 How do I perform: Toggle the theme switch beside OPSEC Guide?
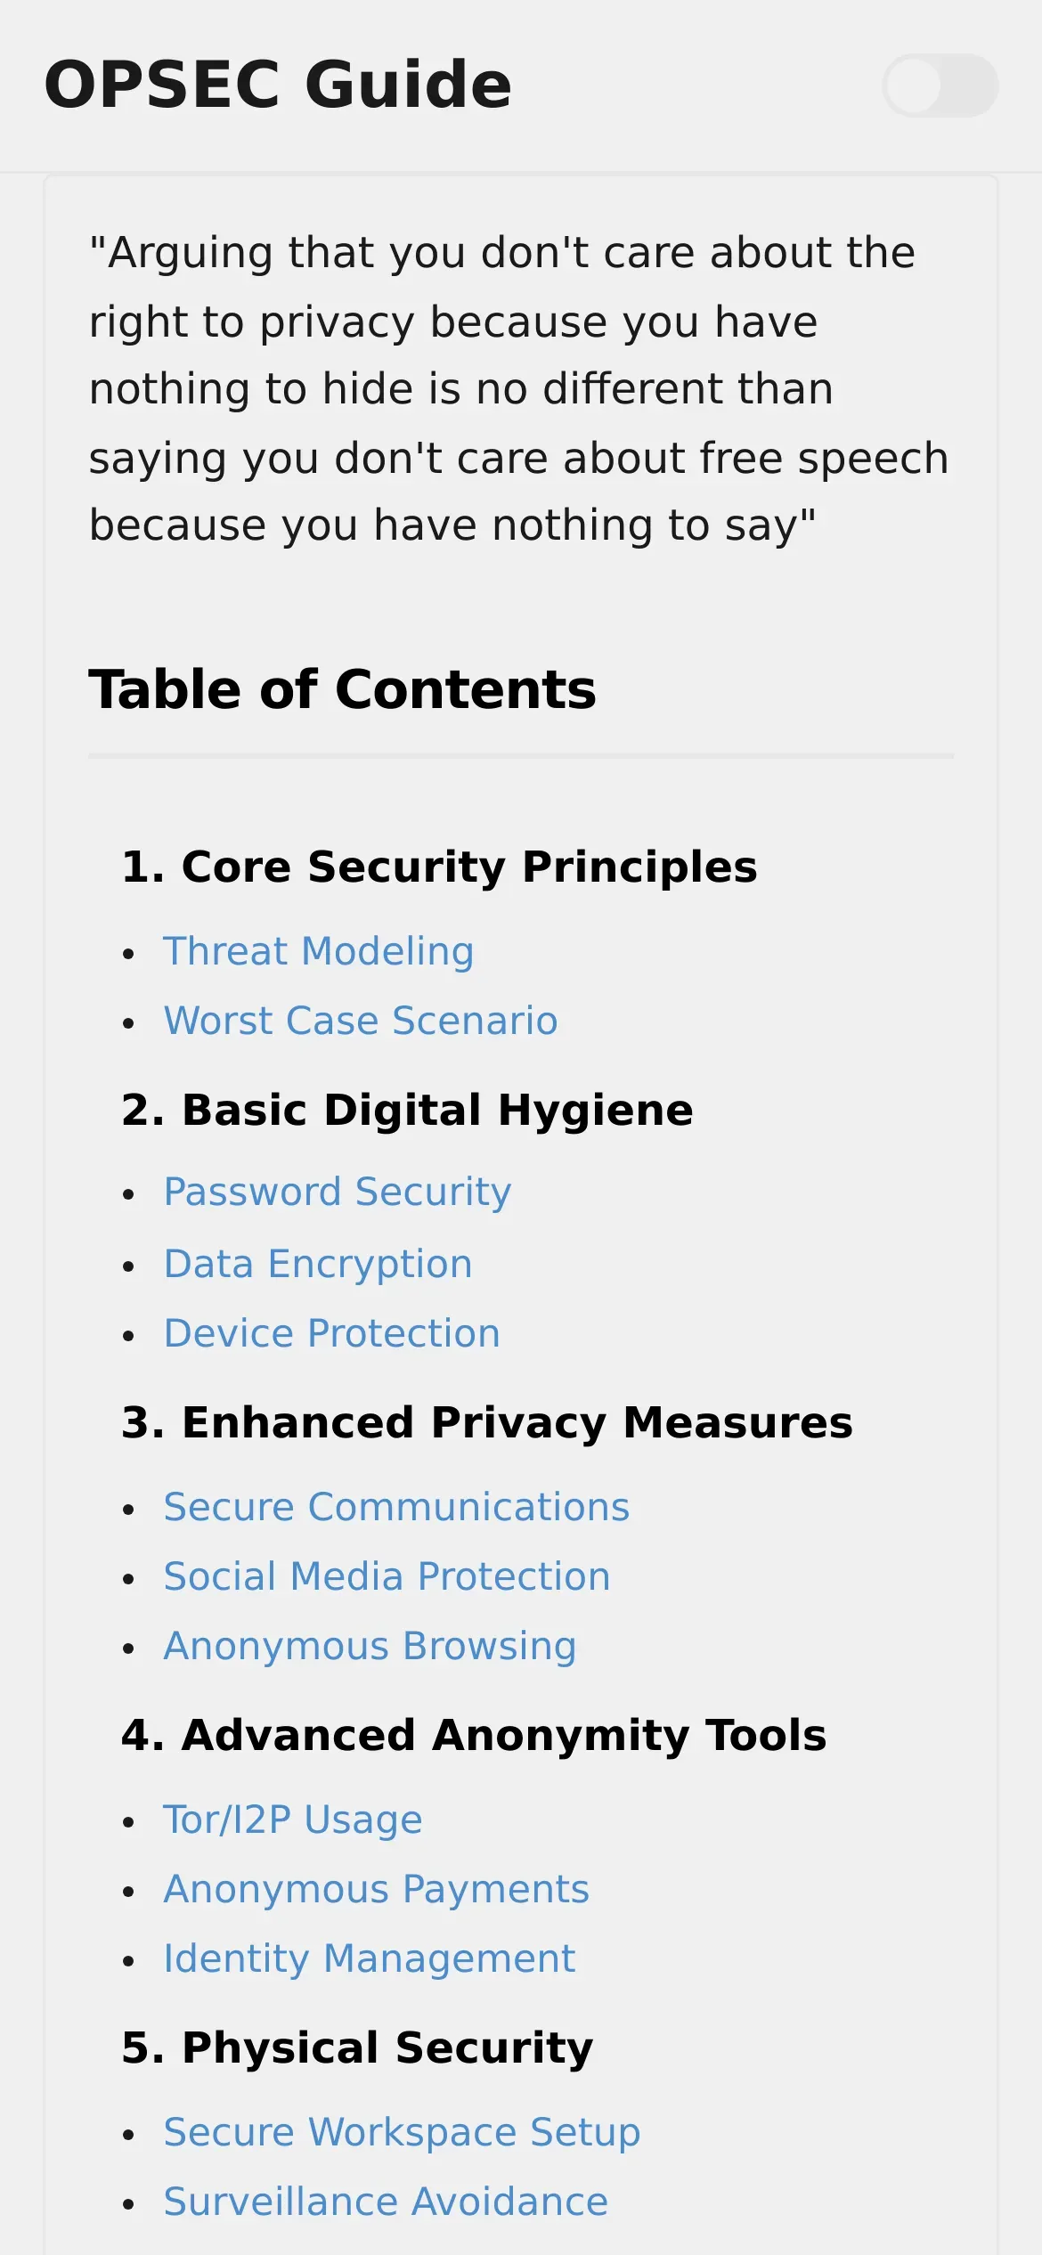click(x=940, y=85)
